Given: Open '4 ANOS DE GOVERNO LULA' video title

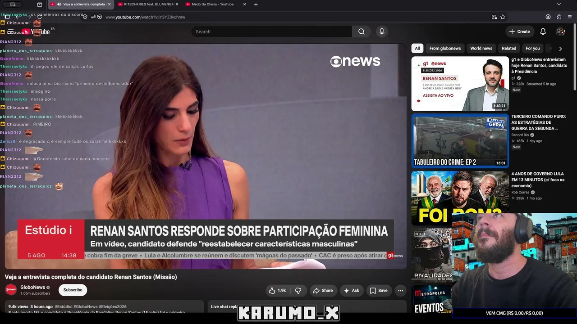Looking at the screenshot, I should pyautogui.click(x=538, y=180).
